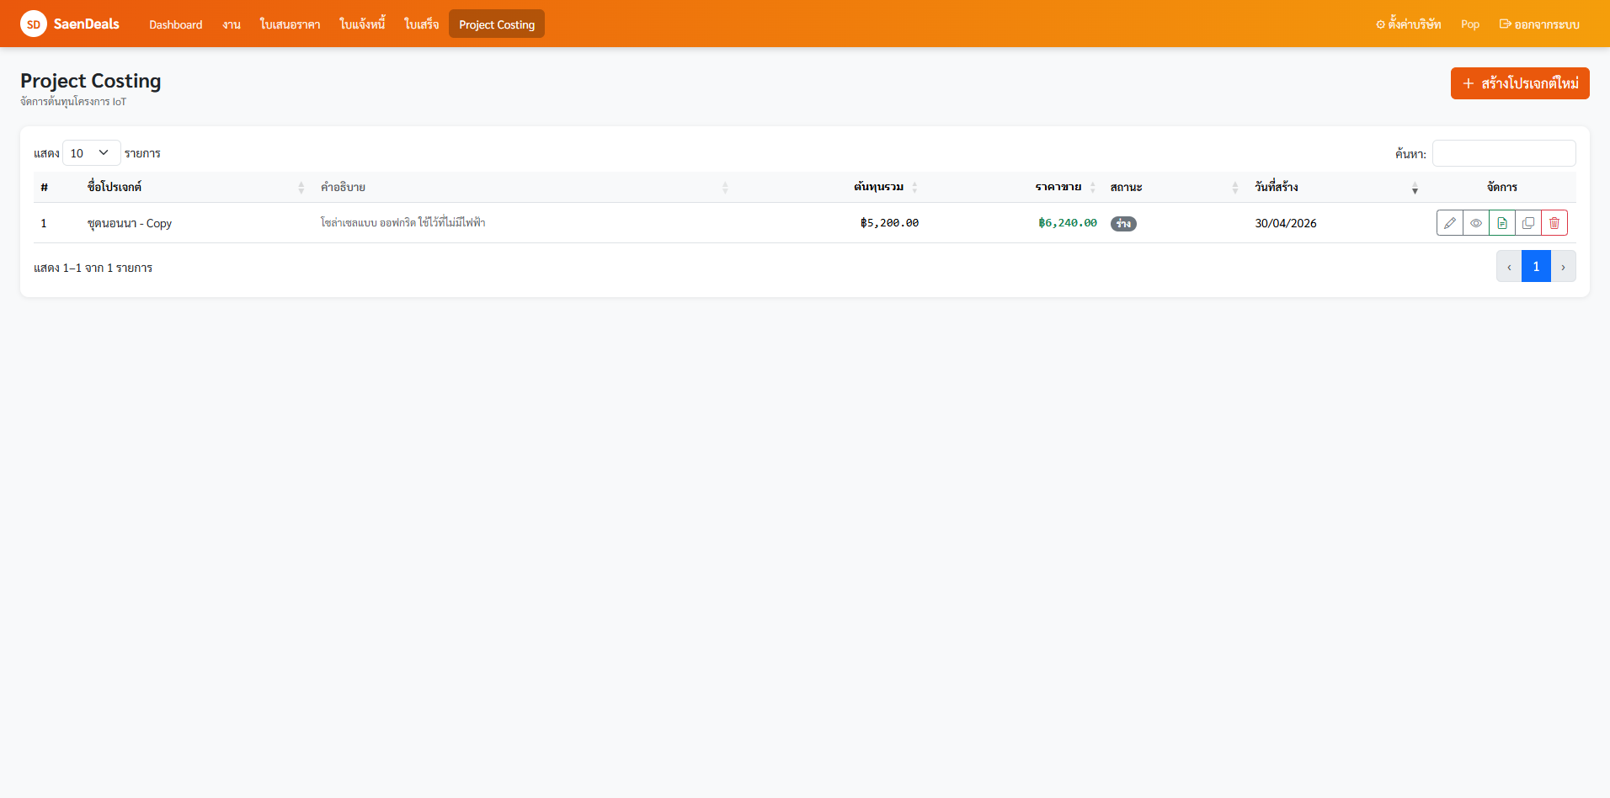Sort by ต้นทุนรวม column header
This screenshot has width=1610, height=798.
tap(878, 187)
